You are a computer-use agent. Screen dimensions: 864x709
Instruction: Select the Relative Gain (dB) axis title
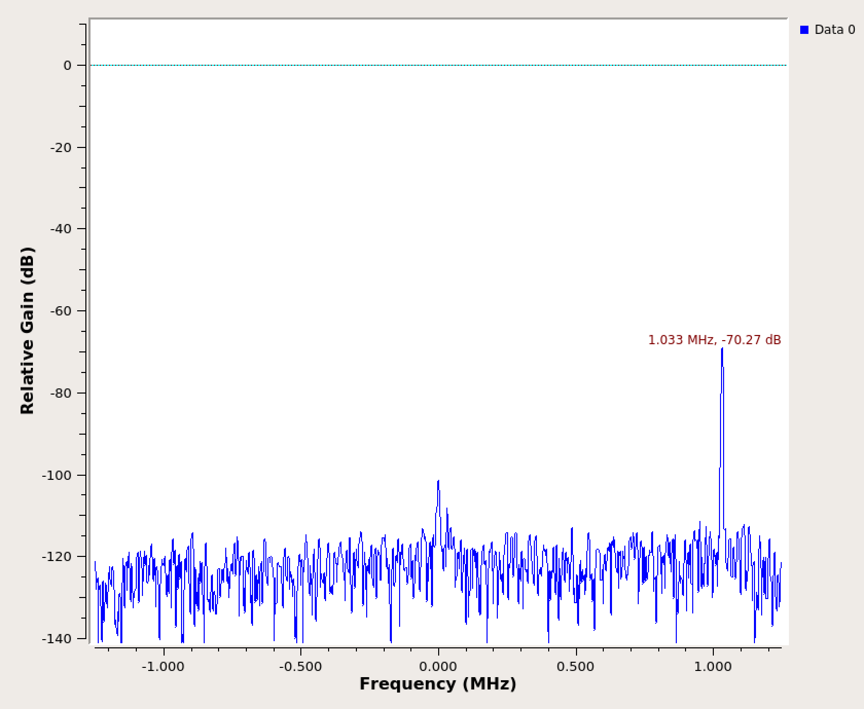[27, 331]
